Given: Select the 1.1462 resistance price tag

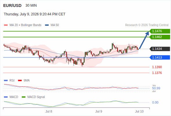Looking at the screenshot, I should pos(160,37).
